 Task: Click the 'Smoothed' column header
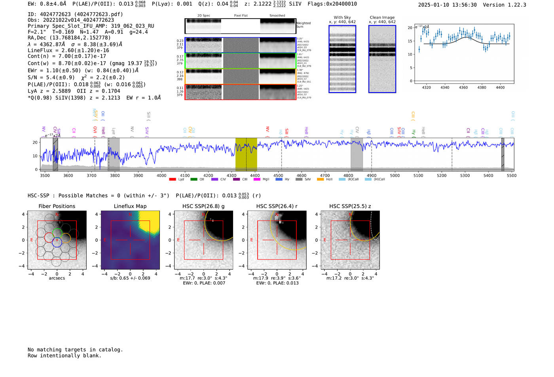coord(277,15)
